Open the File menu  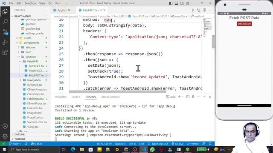coord(11,3)
